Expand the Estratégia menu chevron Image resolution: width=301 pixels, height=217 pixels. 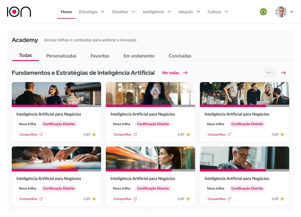103,12
